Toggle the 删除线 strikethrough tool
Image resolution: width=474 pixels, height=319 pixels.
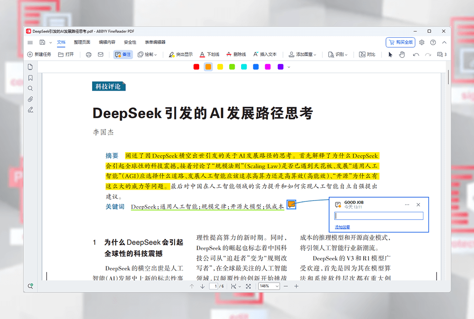[x=236, y=55]
